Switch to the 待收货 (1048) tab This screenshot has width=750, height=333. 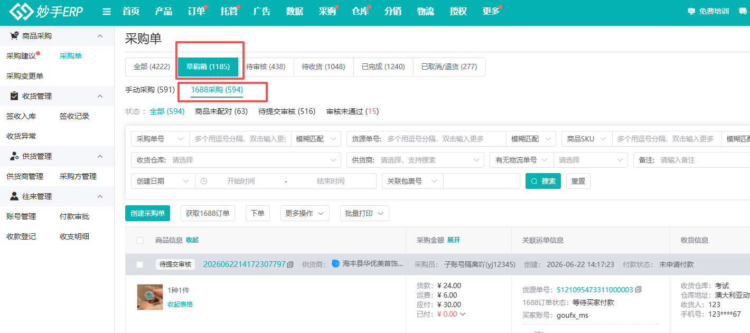(x=323, y=67)
